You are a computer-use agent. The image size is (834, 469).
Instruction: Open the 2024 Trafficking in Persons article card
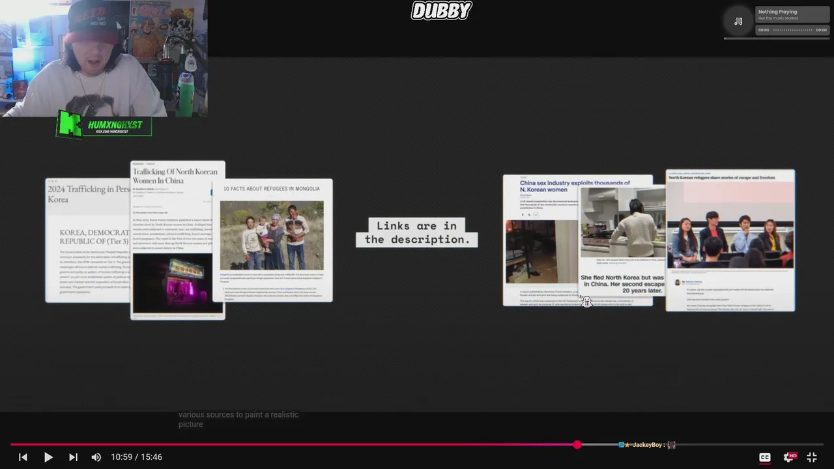click(x=88, y=240)
